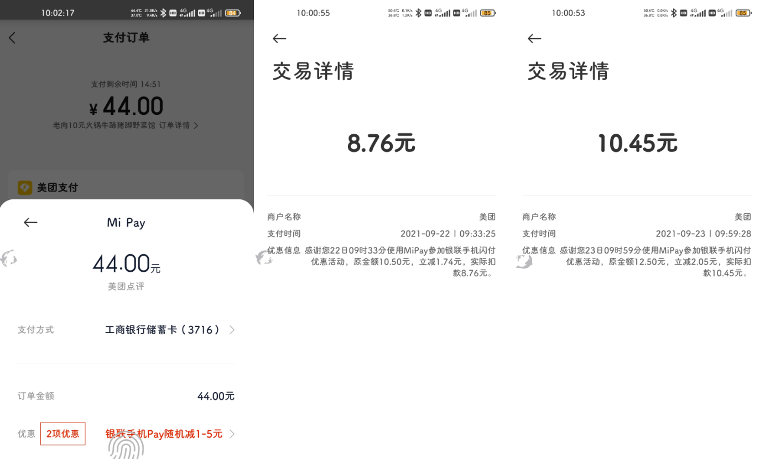765x459 pixels.
Task: Go back from the Mi Pay sheet
Action: point(30,223)
